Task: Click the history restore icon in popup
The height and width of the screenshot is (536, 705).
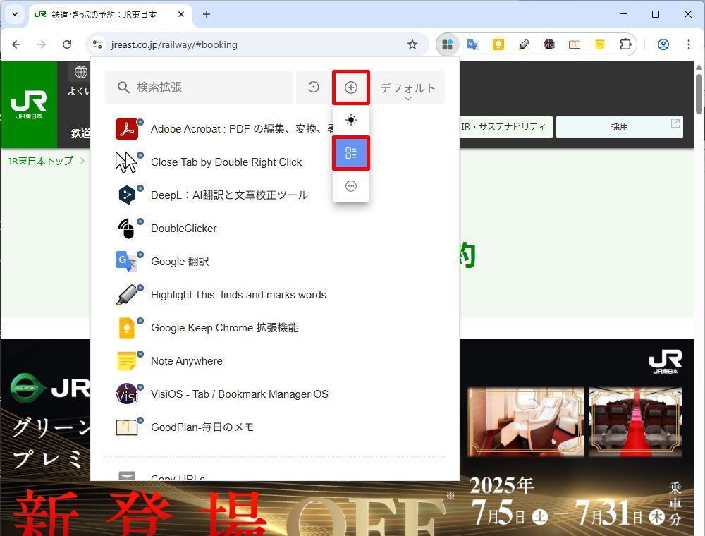Action: [314, 87]
